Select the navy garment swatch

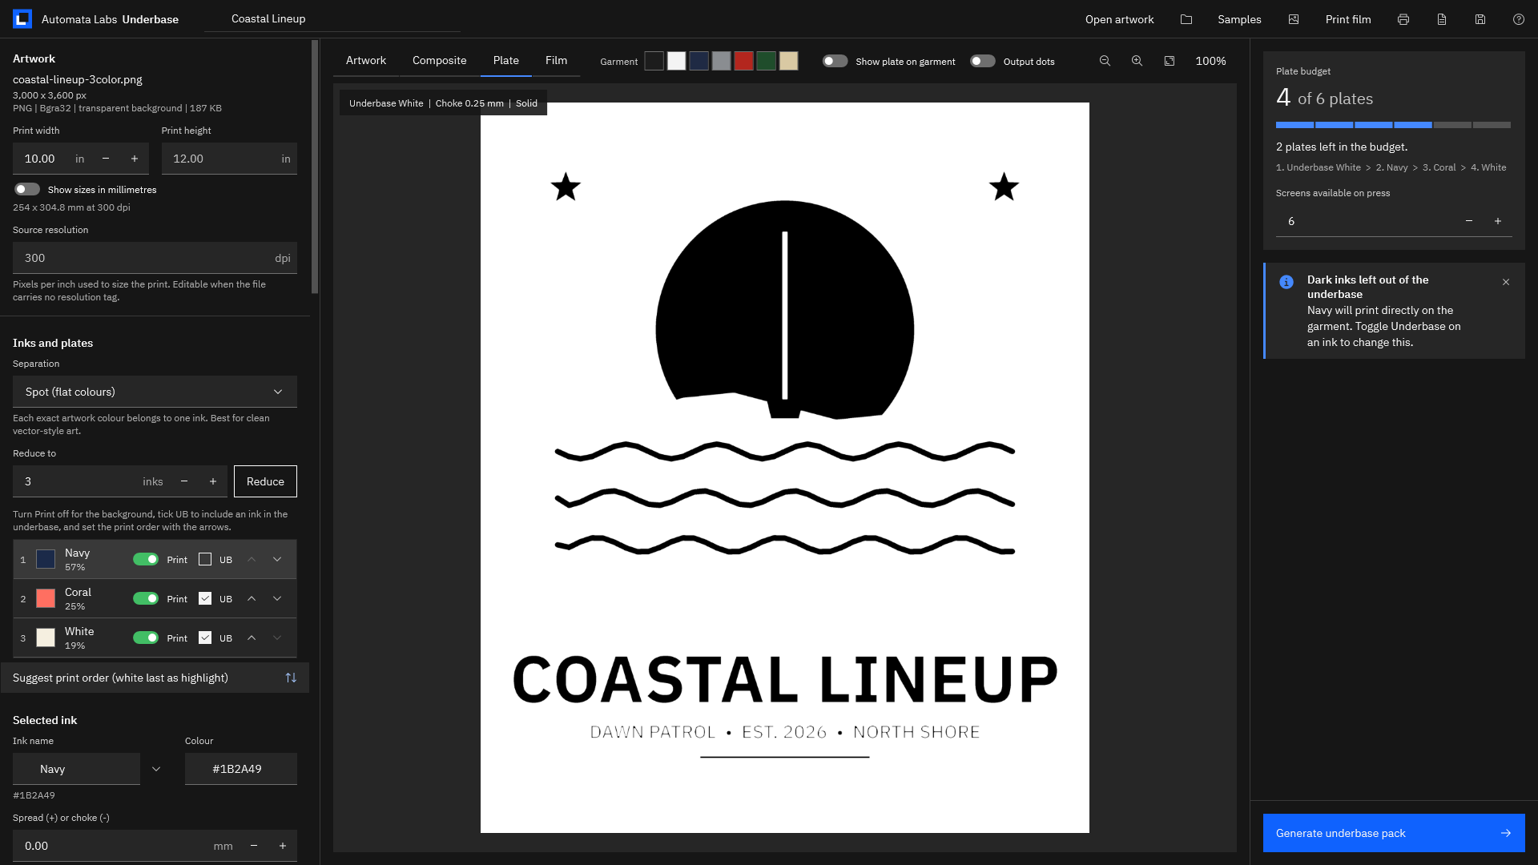coord(699,61)
